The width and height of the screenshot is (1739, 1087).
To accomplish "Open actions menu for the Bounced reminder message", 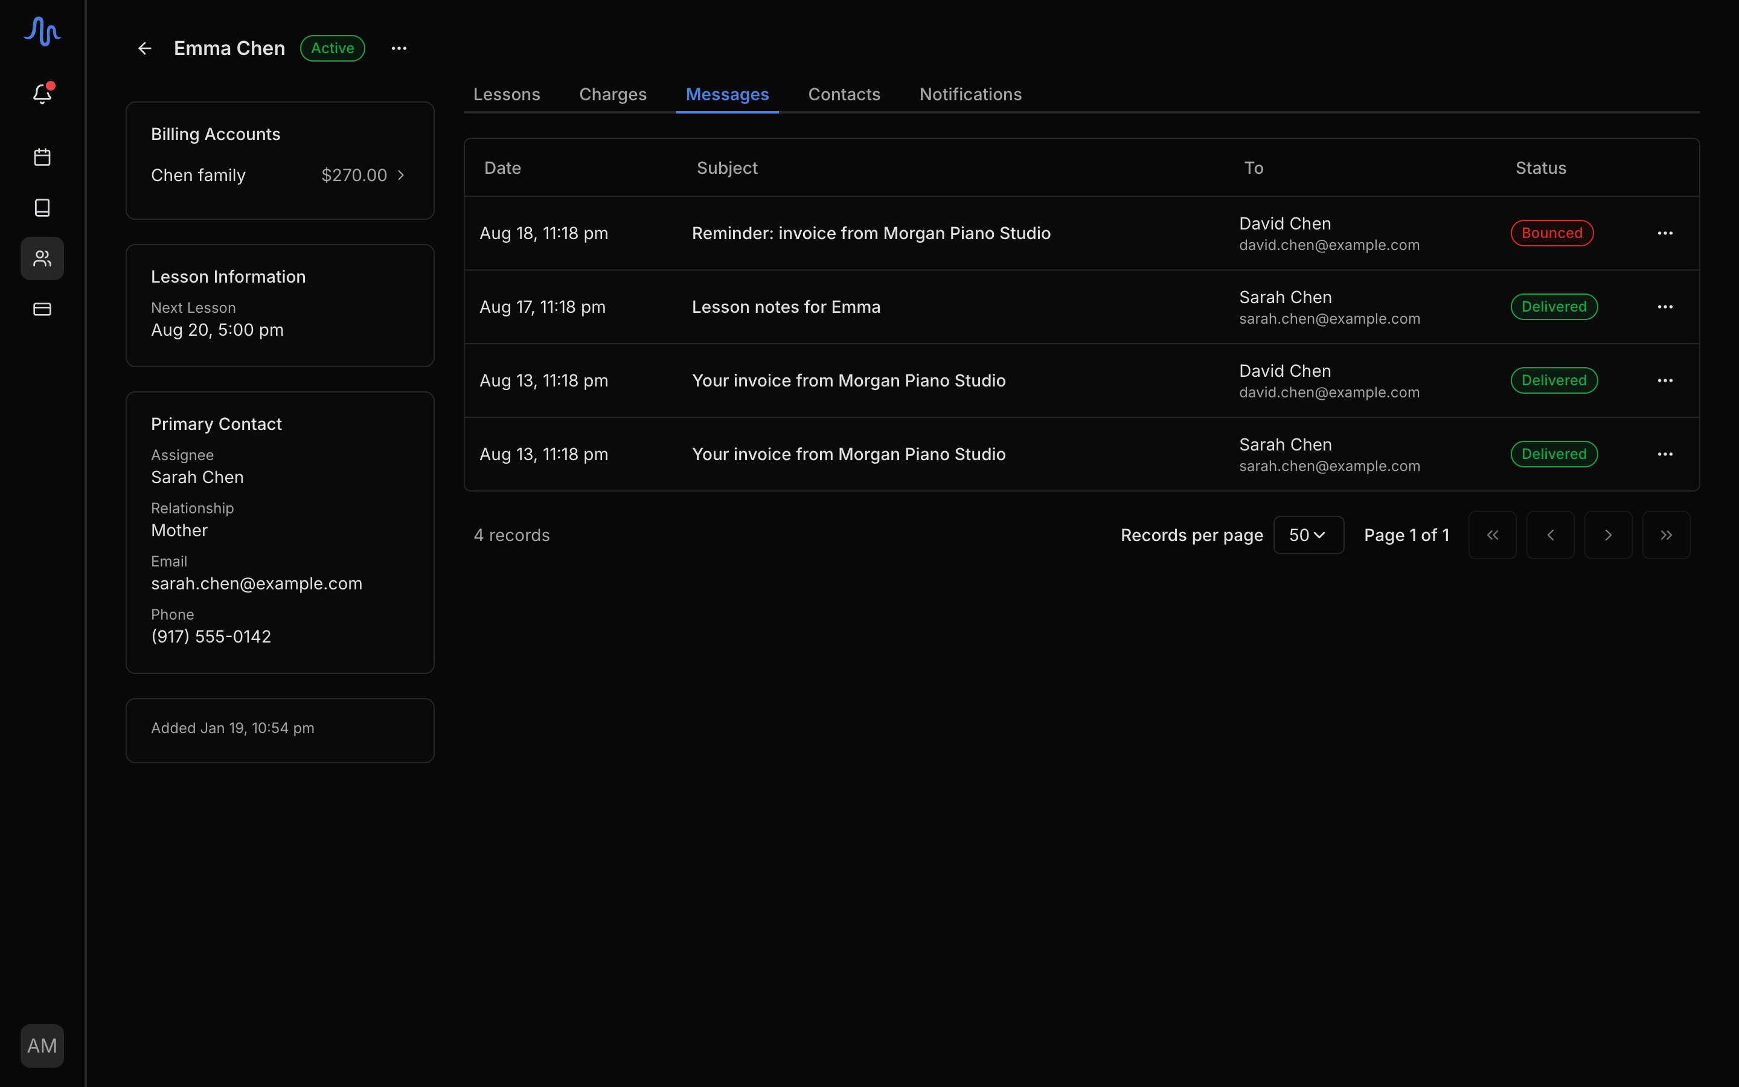I will [1665, 233].
